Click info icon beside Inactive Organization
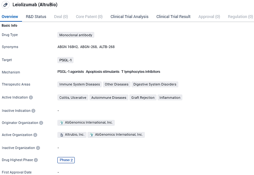 pos(38,148)
